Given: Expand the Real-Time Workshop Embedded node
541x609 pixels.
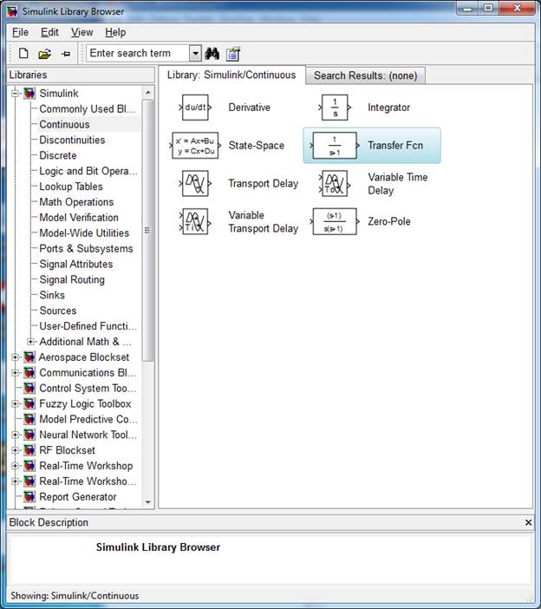Looking at the screenshot, I should pyautogui.click(x=15, y=481).
